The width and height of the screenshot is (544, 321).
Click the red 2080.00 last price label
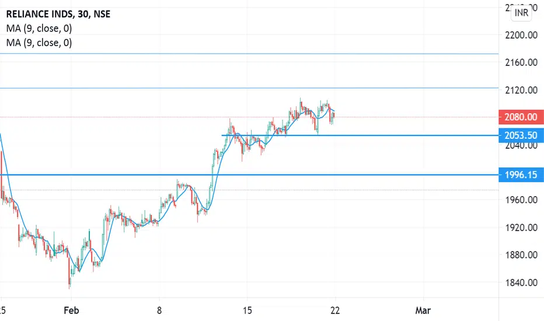click(x=521, y=117)
